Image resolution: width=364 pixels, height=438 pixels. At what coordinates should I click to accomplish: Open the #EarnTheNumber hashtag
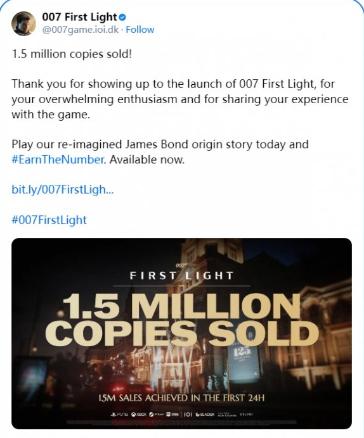[58, 160]
